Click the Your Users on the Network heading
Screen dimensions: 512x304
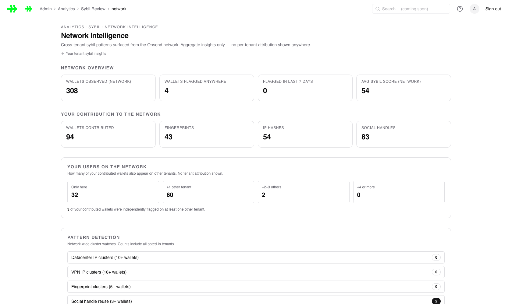click(107, 167)
